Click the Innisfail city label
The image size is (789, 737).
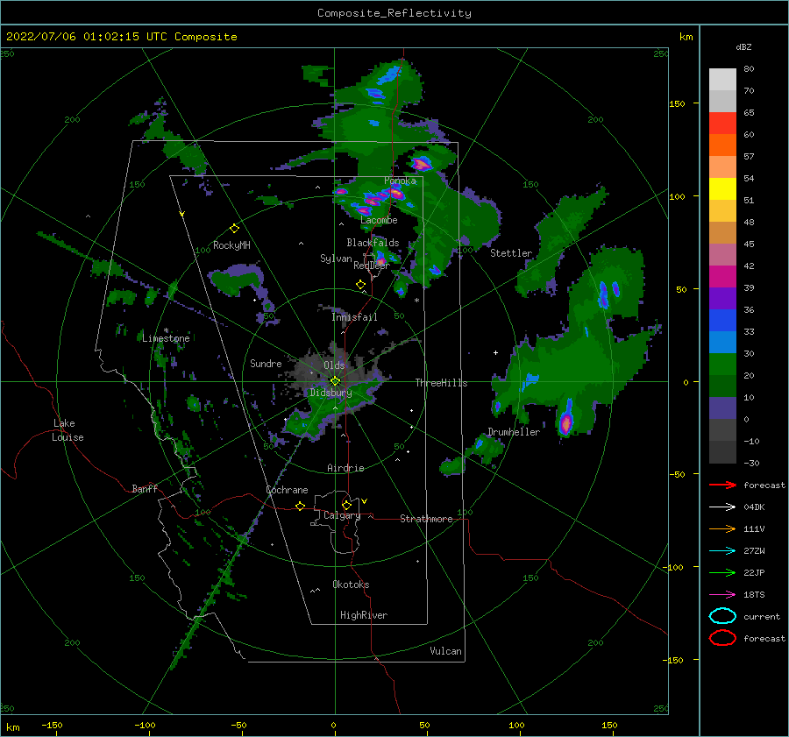pyautogui.click(x=354, y=317)
